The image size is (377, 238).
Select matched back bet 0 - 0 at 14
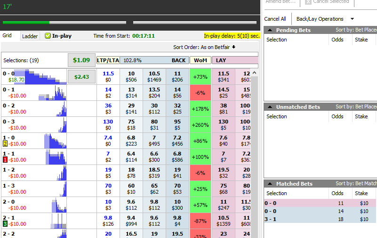point(320,211)
